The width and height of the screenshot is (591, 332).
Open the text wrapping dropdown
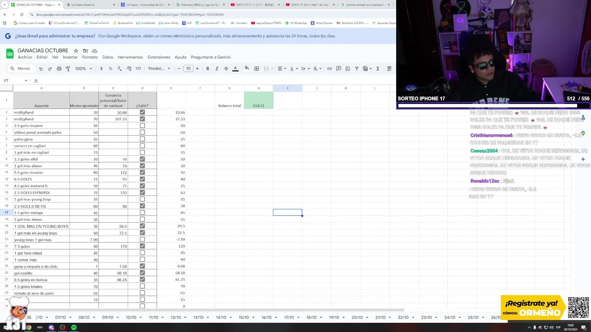pyautogui.click(x=305, y=69)
